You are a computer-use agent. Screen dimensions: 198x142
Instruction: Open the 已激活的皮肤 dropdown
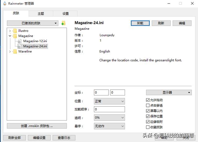32,23
